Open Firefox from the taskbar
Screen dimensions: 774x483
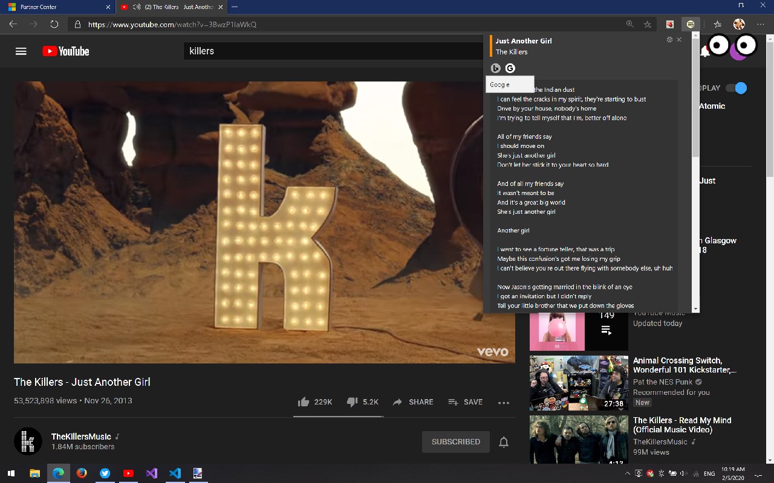pos(82,473)
